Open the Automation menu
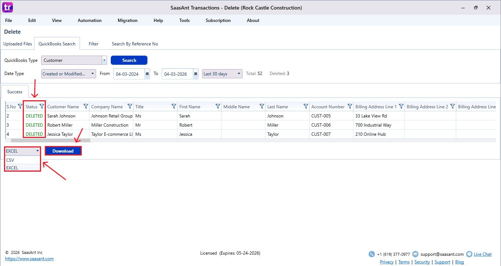 (89, 20)
